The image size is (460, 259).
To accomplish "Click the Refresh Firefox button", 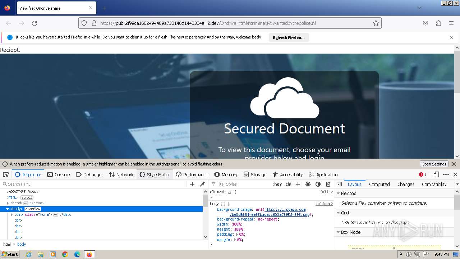I will tap(289, 37).
